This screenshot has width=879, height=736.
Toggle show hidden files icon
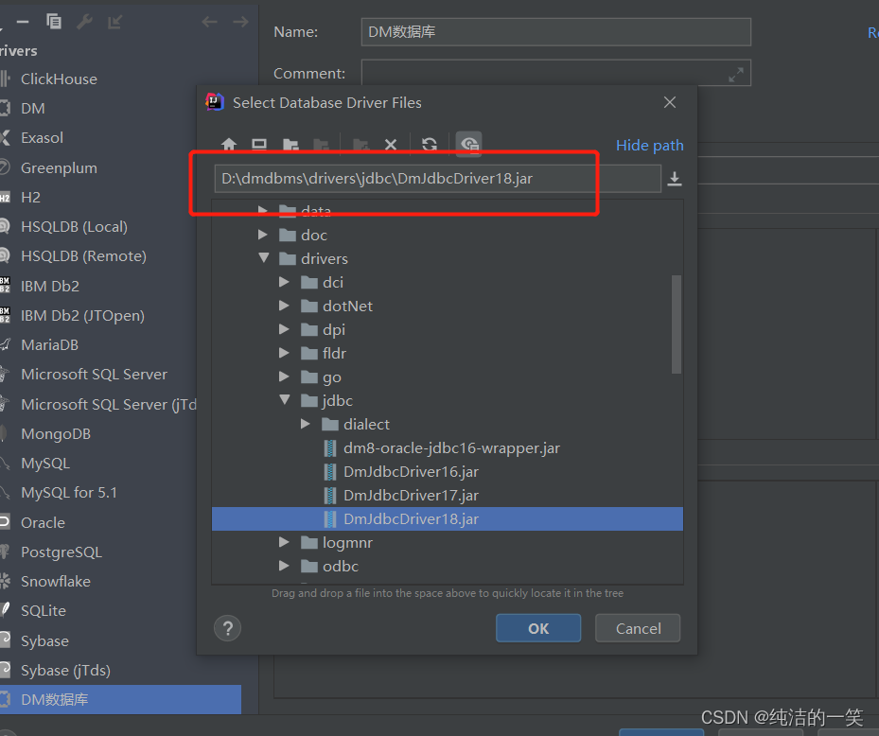(468, 145)
